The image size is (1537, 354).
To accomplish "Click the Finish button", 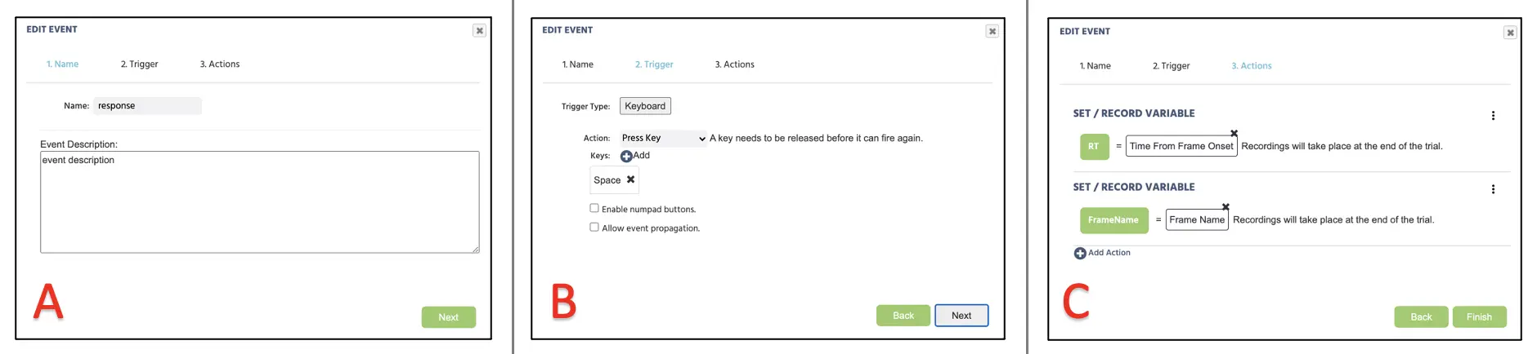I will tap(1479, 317).
